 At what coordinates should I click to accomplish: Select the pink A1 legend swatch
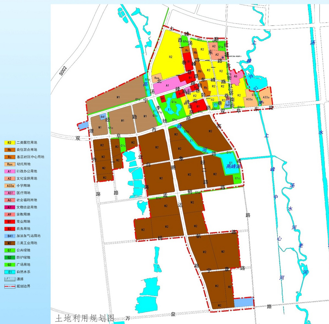[10, 171]
